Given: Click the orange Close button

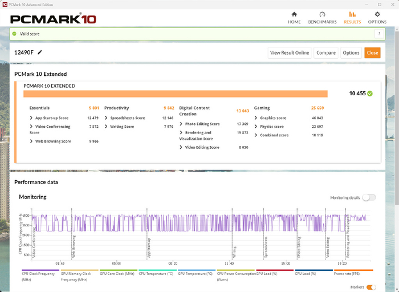Looking at the screenshot, I should coord(372,52).
